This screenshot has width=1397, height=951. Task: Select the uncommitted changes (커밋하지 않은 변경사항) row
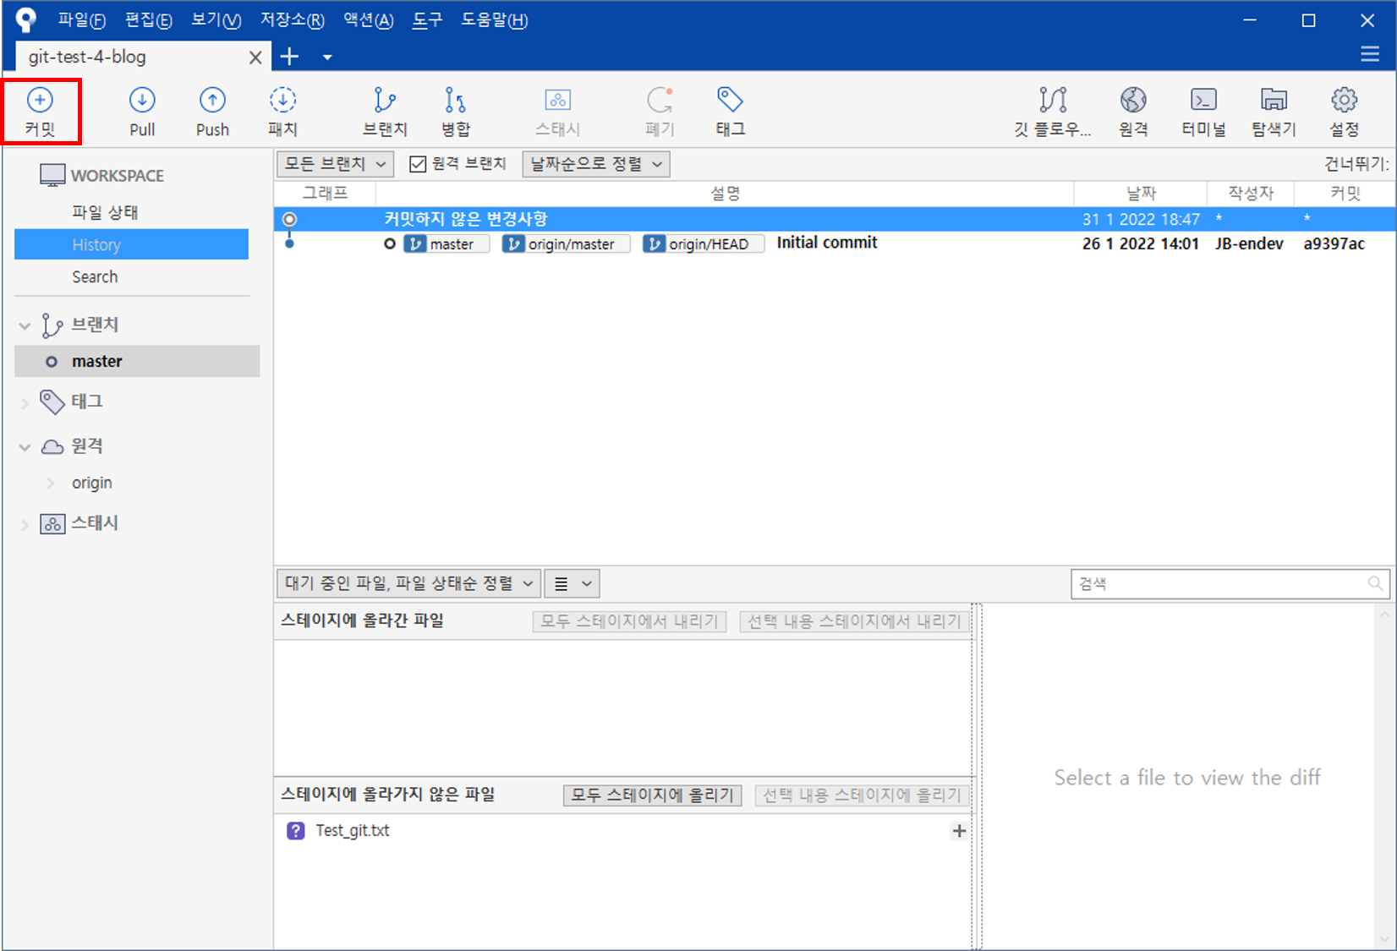(x=834, y=219)
